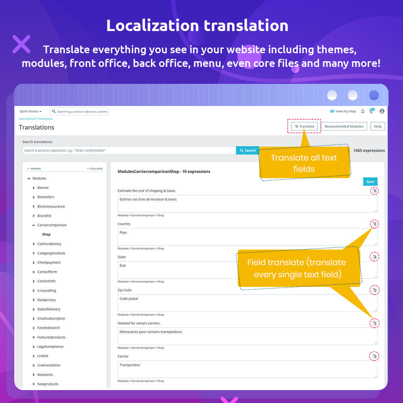Click the Translate button in header
The height and width of the screenshot is (403, 403).
304,126
